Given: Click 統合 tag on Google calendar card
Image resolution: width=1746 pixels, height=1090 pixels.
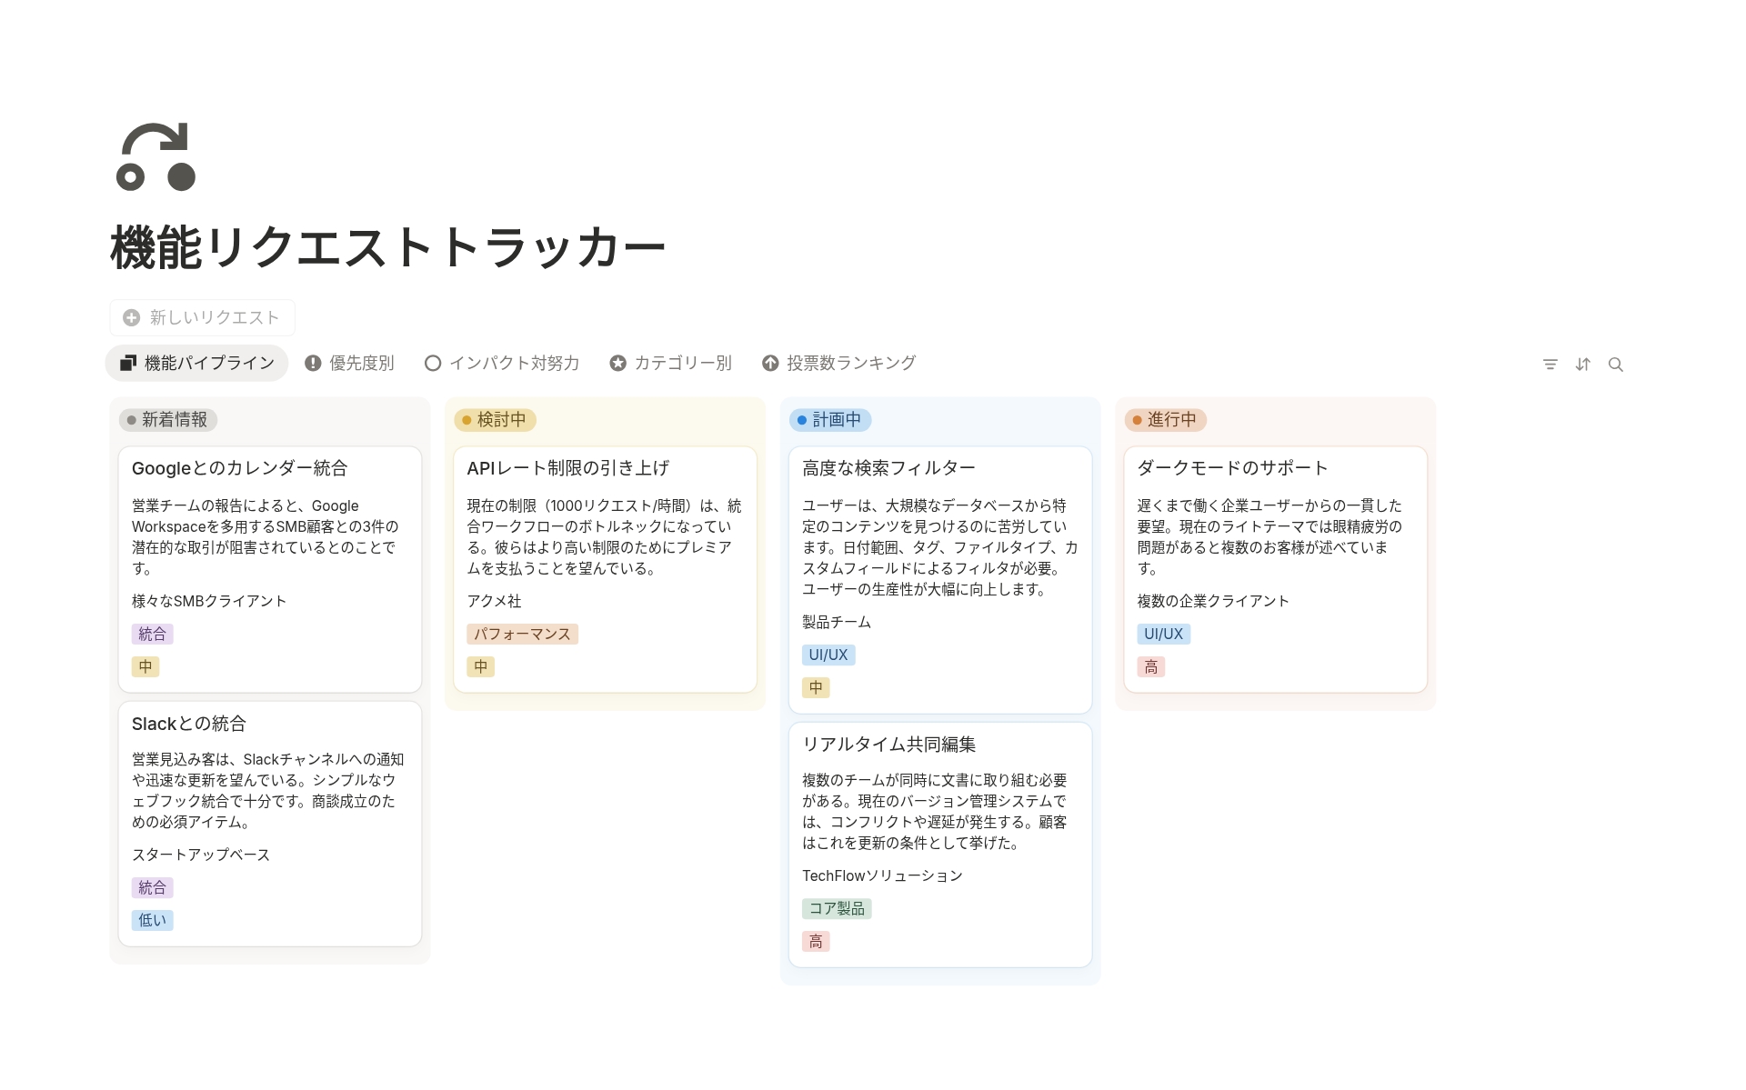Looking at the screenshot, I should [x=153, y=634].
